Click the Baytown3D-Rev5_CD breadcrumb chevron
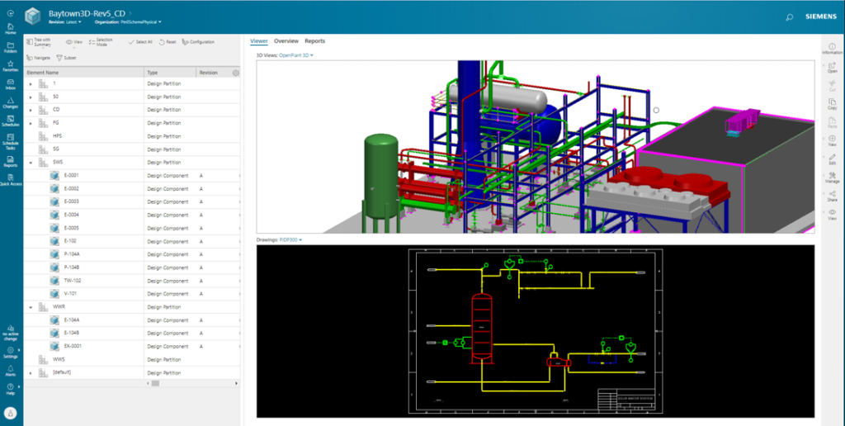Screen dimensions: 845x426 pos(130,13)
